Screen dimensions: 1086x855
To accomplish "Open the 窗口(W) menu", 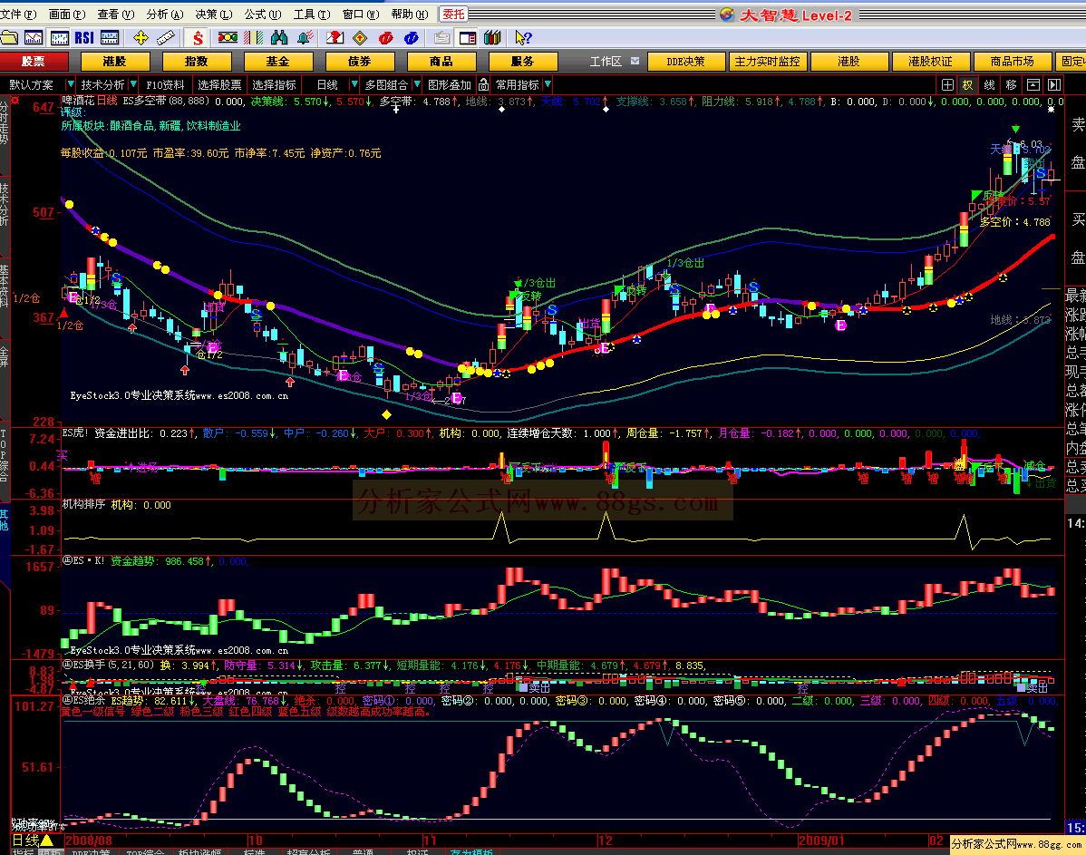I will pos(361,14).
